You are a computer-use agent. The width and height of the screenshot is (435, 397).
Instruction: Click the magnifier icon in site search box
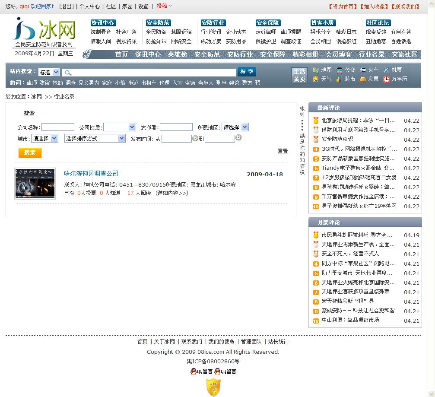(68, 73)
